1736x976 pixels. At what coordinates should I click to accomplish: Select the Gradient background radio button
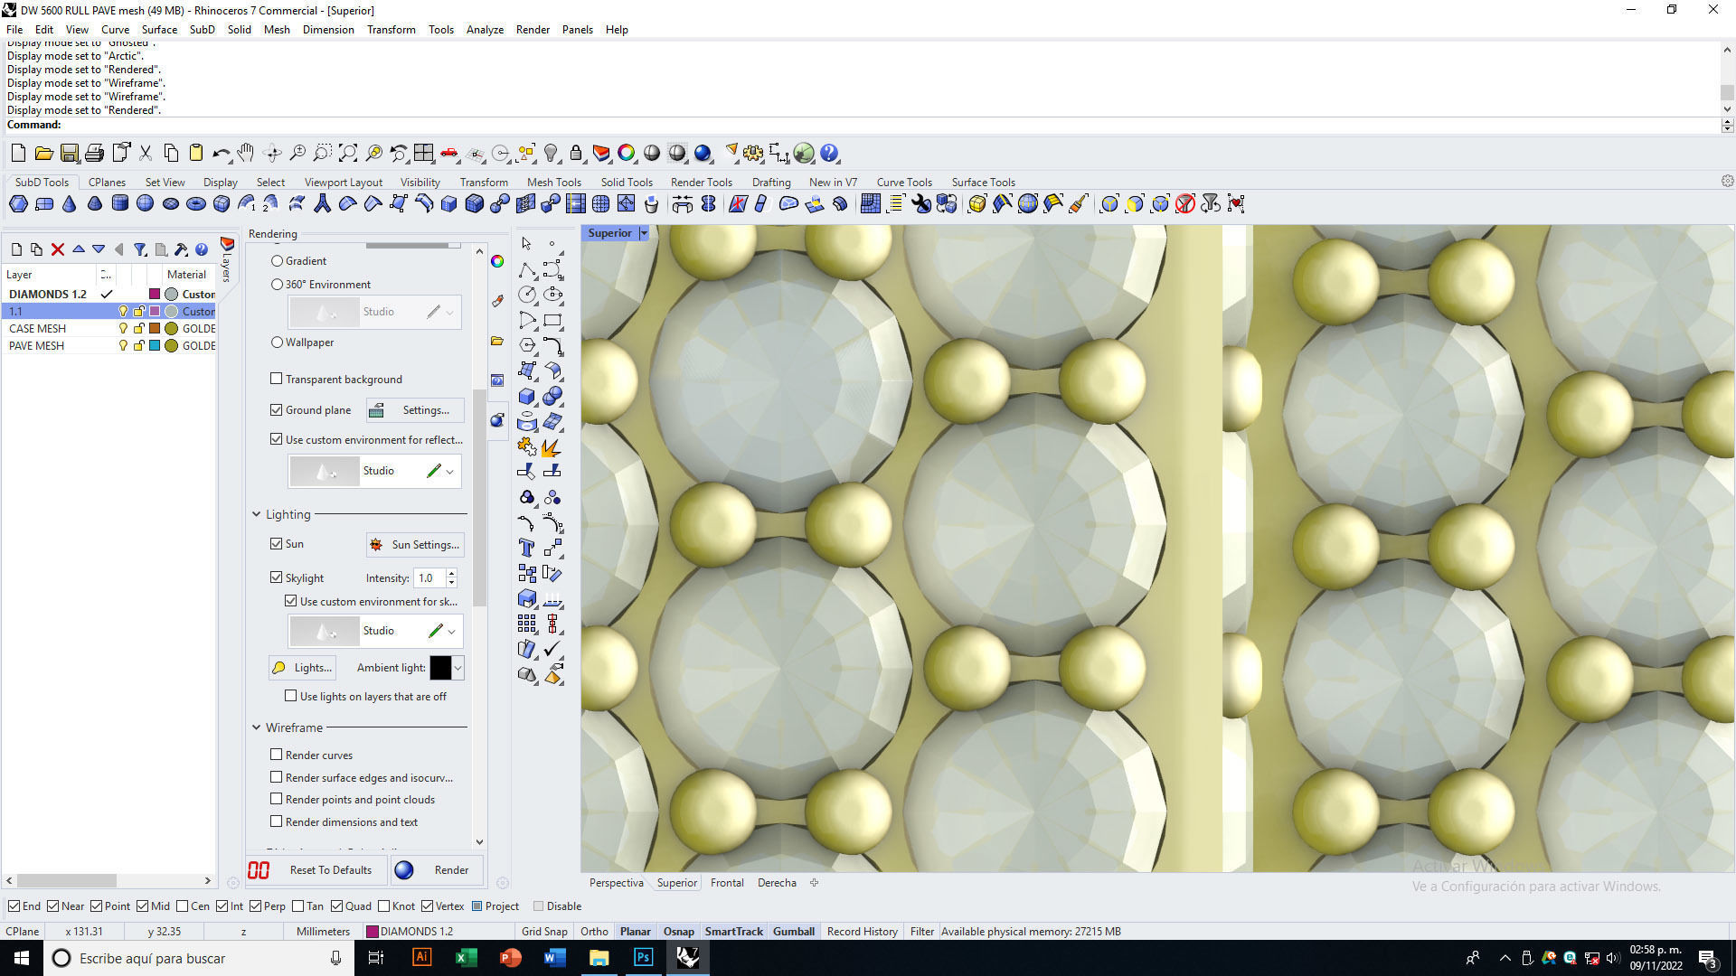278,260
